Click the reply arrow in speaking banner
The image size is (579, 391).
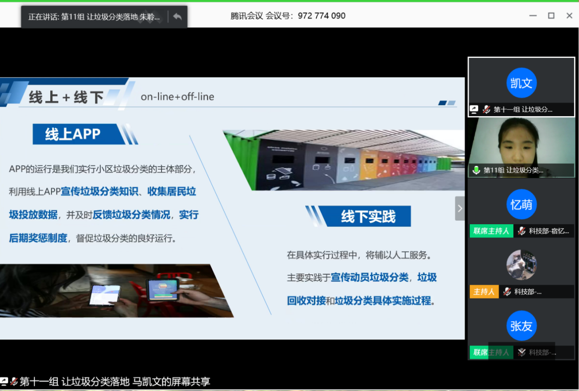click(177, 17)
